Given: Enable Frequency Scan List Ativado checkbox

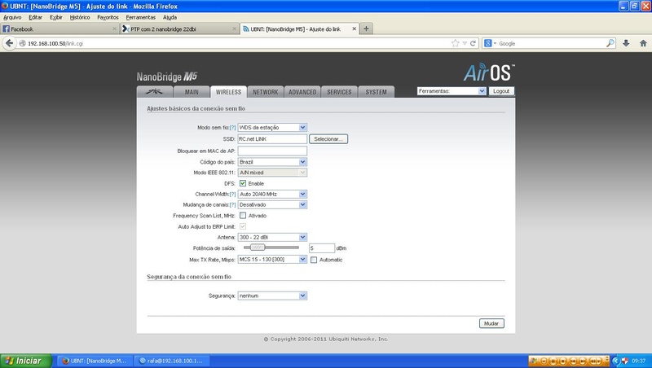Looking at the screenshot, I should (x=243, y=216).
